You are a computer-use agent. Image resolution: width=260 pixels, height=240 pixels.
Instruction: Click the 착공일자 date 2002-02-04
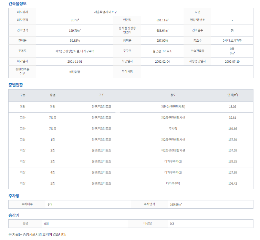point(162,61)
